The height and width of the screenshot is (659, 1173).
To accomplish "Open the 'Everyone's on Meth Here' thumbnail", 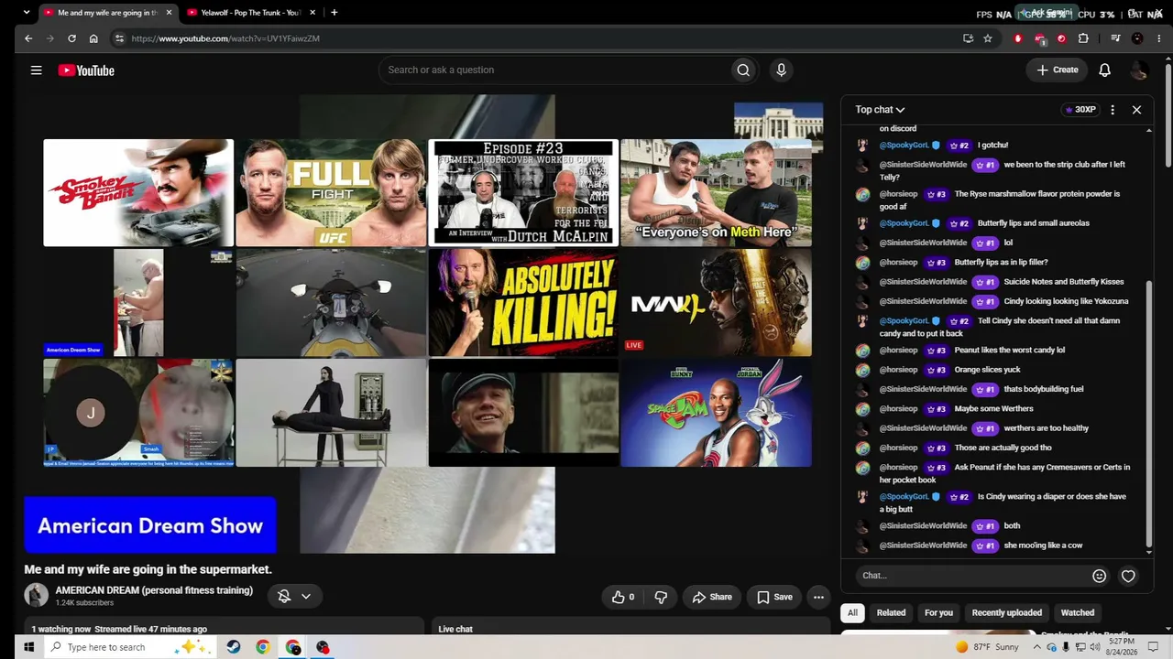I will pyautogui.click(x=716, y=192).
